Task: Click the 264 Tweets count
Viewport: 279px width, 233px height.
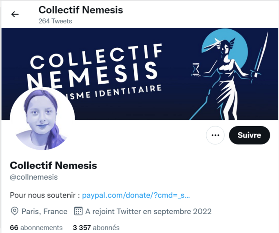Action: click(55, 21)
